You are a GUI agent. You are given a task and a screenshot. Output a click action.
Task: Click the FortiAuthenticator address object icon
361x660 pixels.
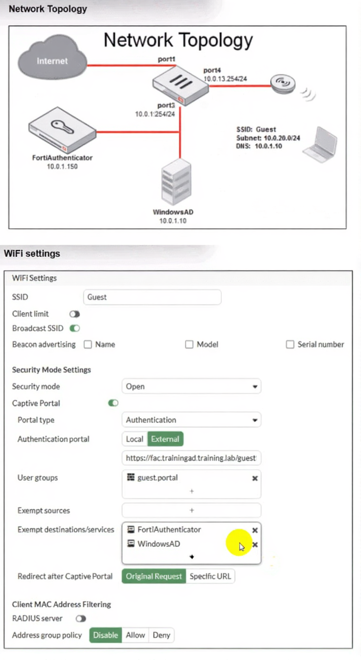131,530
